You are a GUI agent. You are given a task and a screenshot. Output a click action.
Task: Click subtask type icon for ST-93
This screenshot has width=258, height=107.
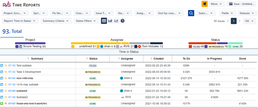point(2,66)
